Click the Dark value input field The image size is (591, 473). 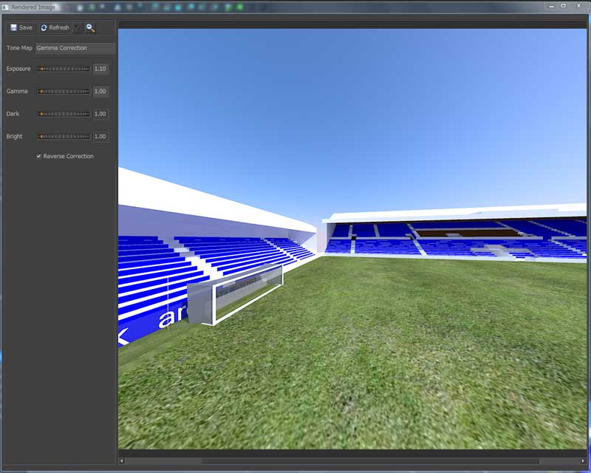(x=100, y=114)
